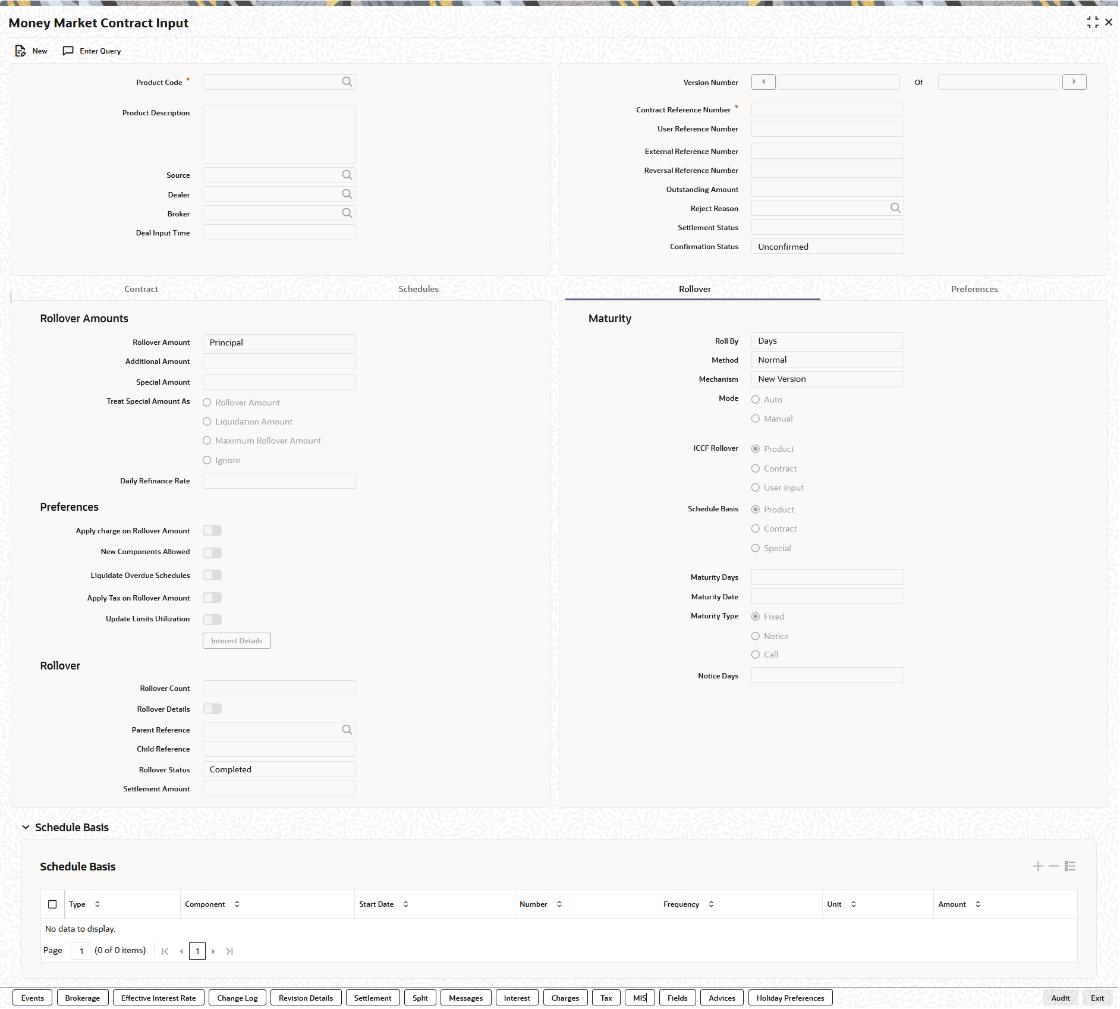Sort by Unit column

853,904
